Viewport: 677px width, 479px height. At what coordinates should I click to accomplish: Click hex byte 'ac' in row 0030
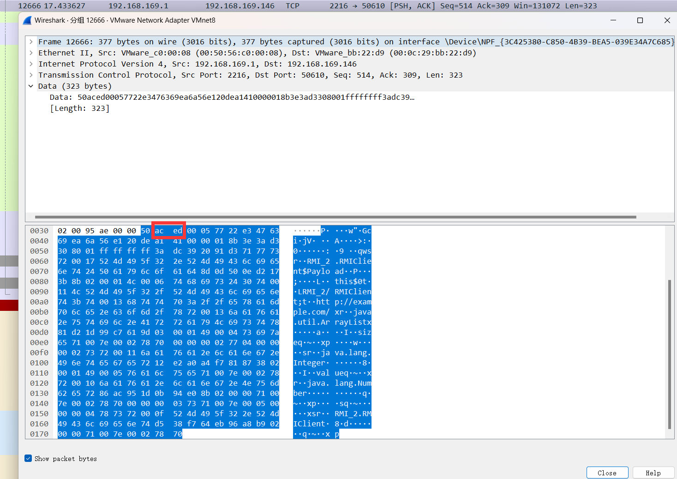point(159,230)
